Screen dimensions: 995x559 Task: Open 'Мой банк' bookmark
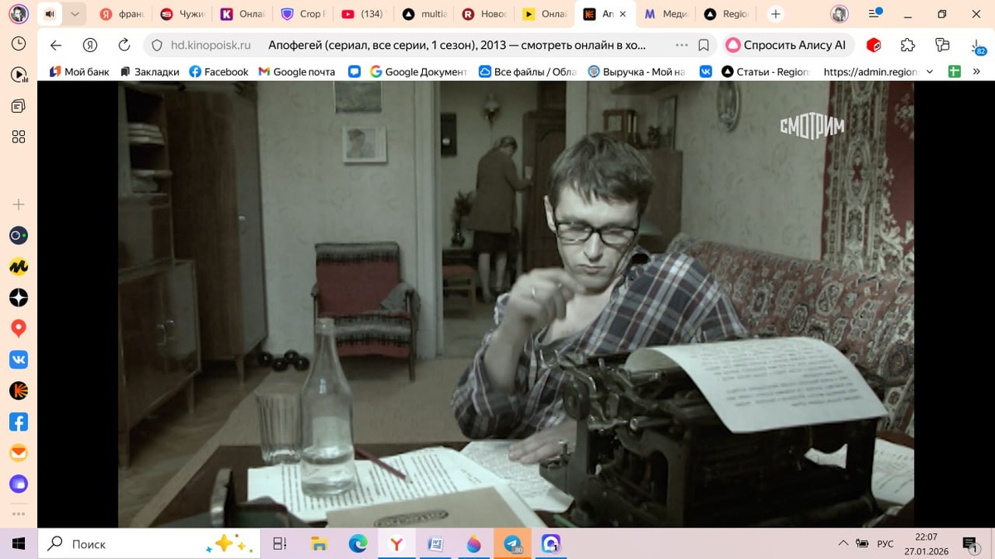tap(79, 72)
